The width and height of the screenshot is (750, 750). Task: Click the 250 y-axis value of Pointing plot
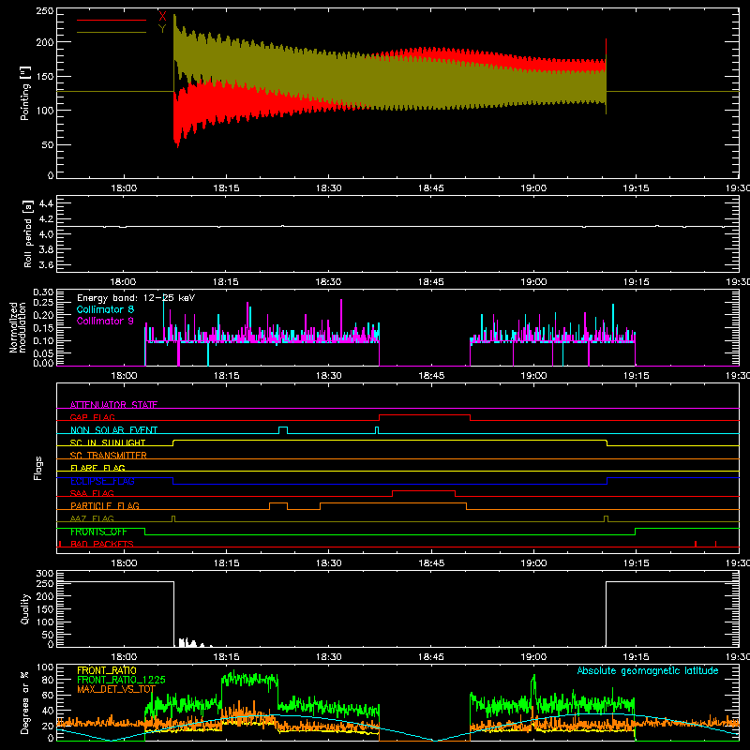pos(44,11)
